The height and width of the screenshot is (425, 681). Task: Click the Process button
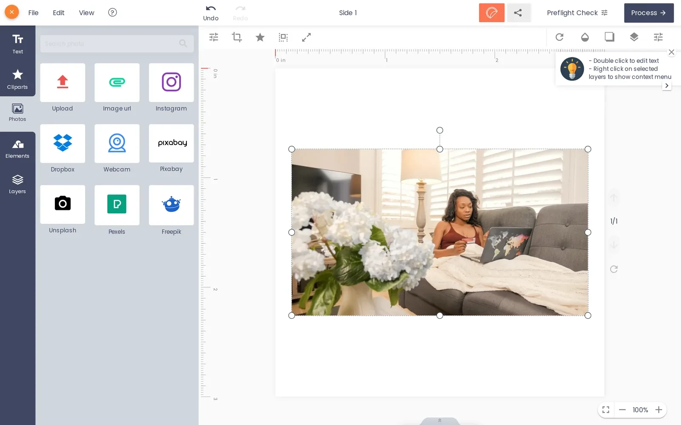click(649, 13)
